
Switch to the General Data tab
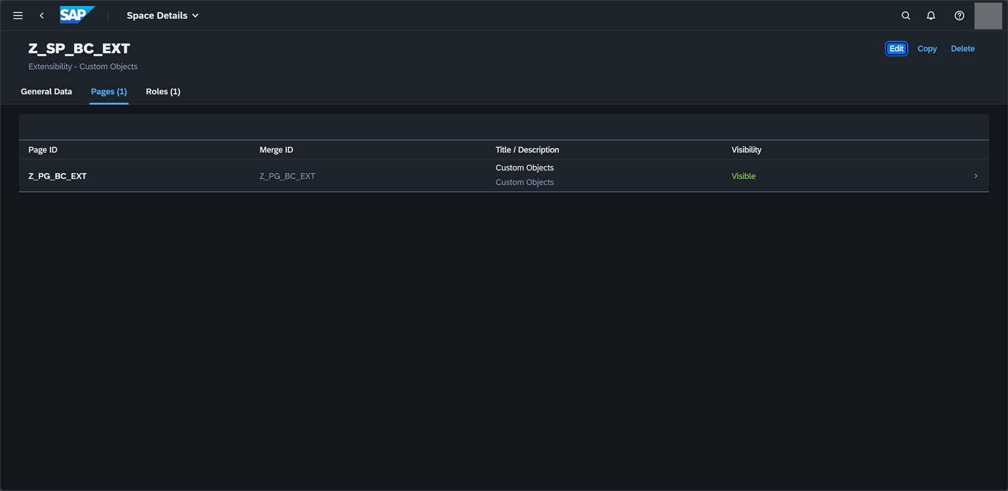[47, 92]
